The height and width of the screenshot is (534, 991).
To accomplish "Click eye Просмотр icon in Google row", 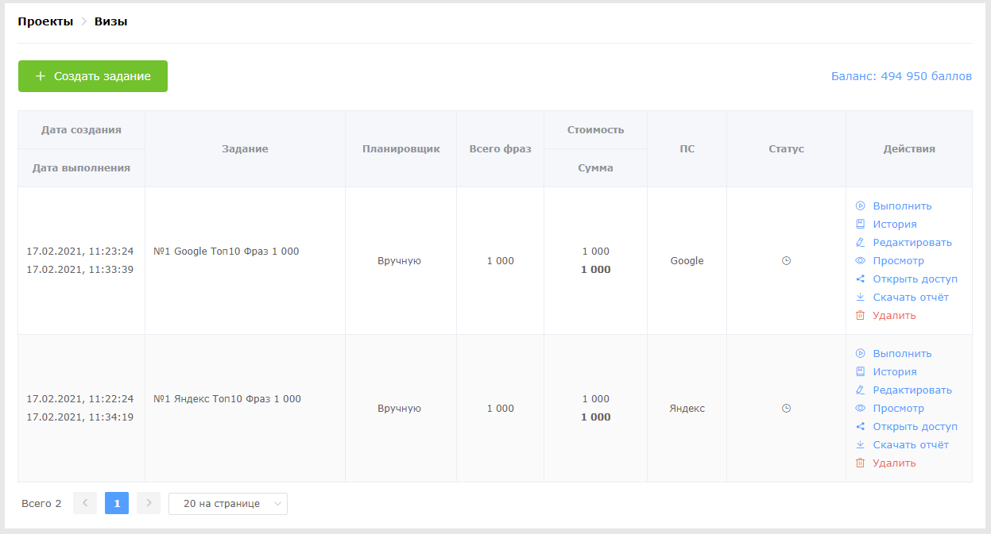I will click(860, 260).
